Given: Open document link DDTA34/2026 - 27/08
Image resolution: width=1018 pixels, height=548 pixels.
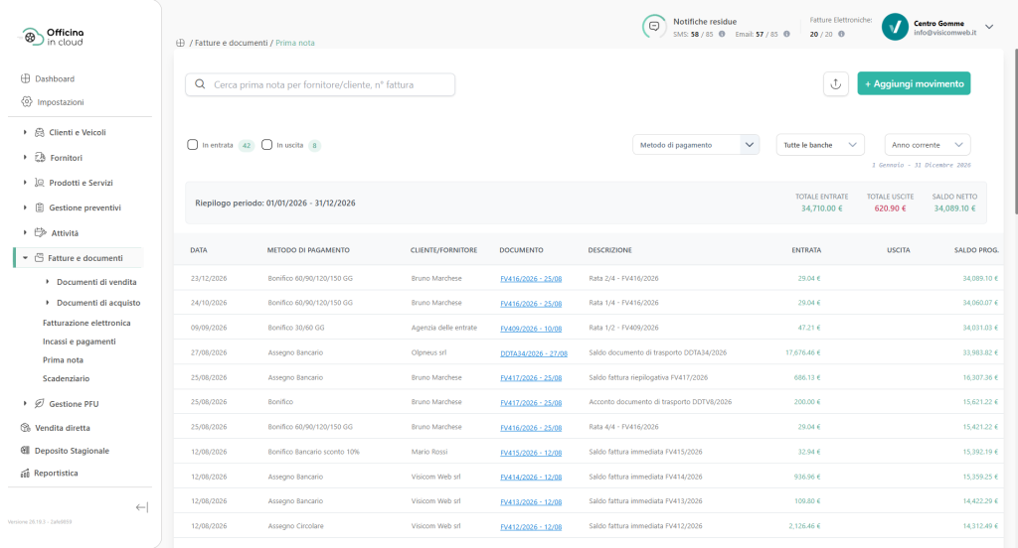Looking at the screenshot, I should pyautogui.click(x=534, y=353).
